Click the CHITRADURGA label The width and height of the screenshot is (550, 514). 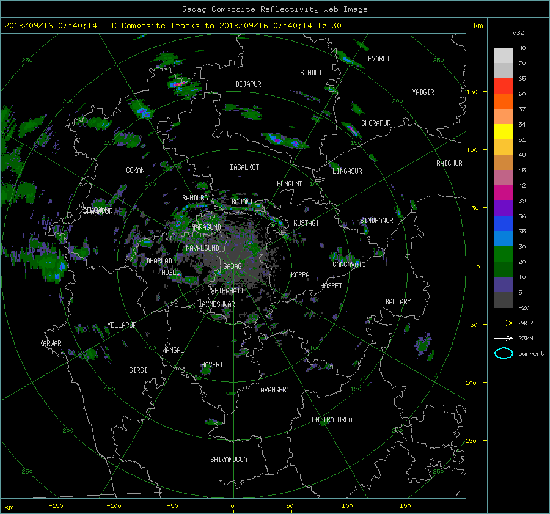tap(332, 420)
